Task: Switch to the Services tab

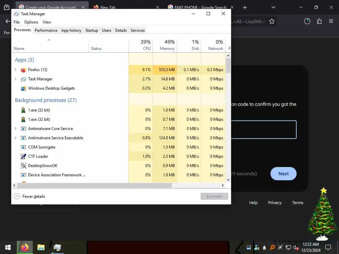Action: (x=138, y=30)
